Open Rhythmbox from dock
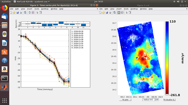 (5, 34)
